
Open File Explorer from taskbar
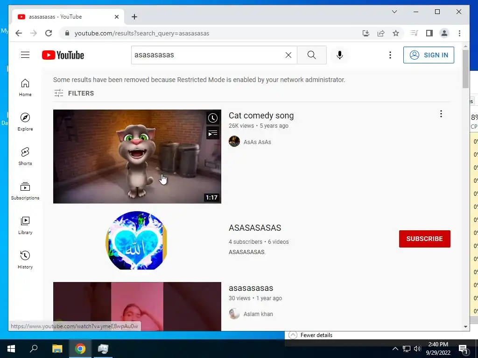[57, 349]
